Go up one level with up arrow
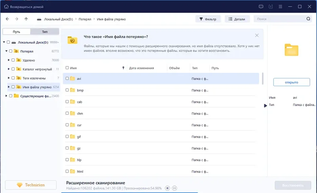317x193 pixels. pyautogui.click(x=26, y=19)
